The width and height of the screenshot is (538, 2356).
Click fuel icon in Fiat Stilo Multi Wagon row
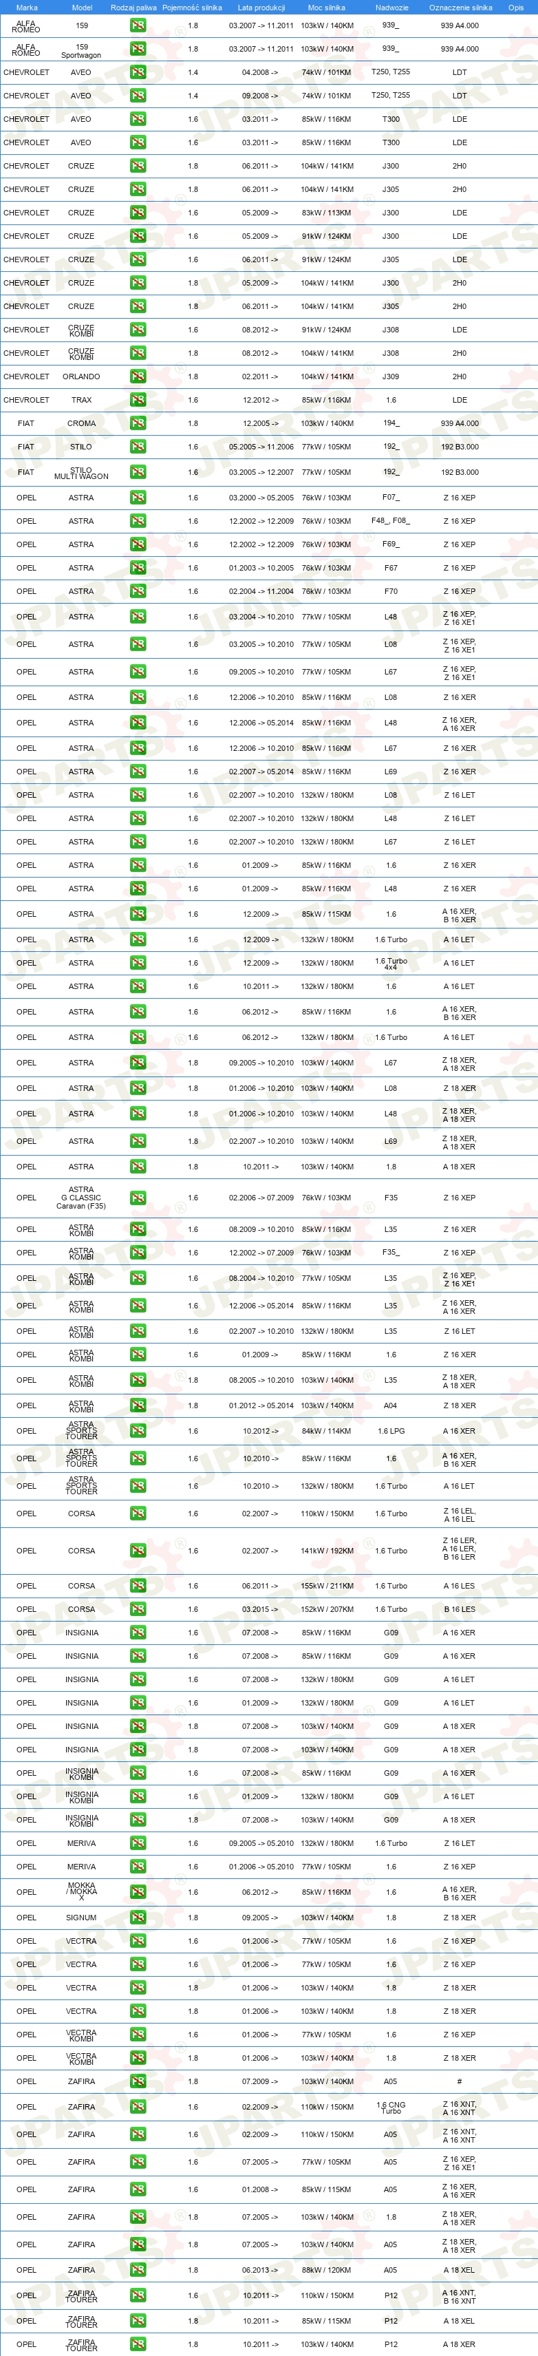point(137,472)
